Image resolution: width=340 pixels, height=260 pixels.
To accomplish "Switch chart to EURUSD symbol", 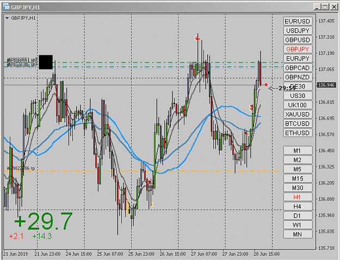I will click(298, 21).
